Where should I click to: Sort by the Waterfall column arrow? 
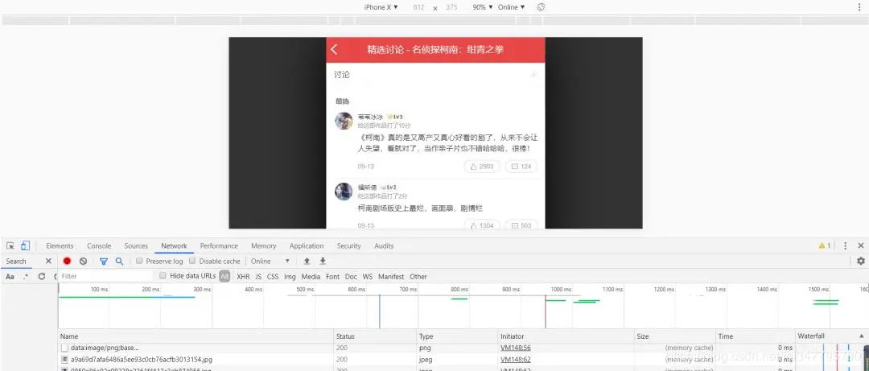[x=861, y=336]
